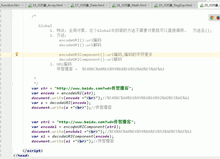
Task: Switch to the 18_JS对象_Math.html tab
Action: click(x=131, y=5)
